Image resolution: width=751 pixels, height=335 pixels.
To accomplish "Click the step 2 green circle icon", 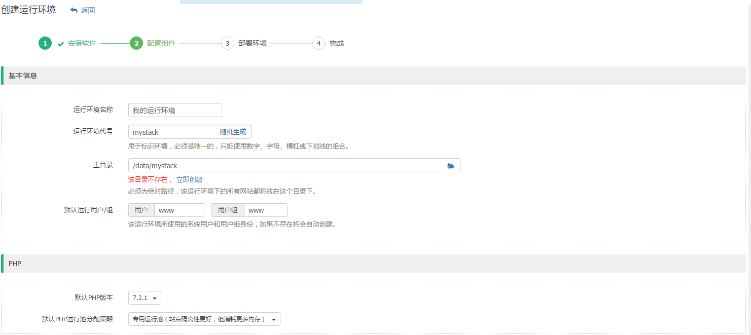I will coord(136,44).
